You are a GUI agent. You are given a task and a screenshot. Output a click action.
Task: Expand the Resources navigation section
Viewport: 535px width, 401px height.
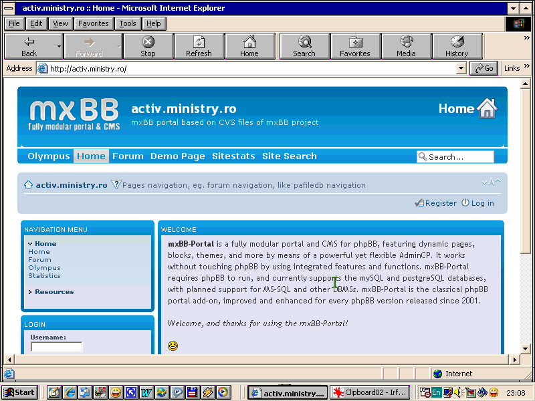pos(54,292)
